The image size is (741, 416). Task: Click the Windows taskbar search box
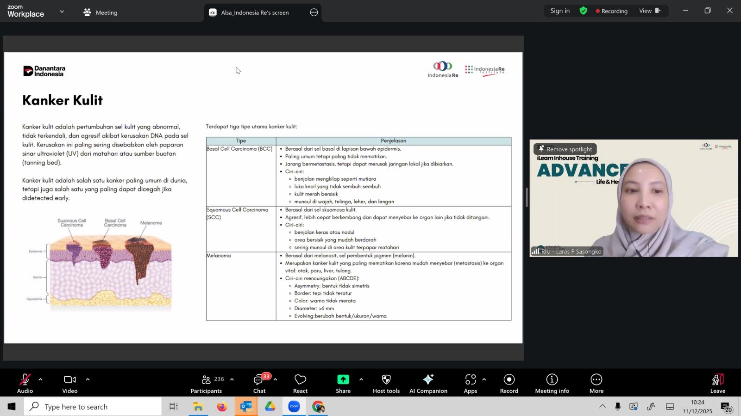click(x=93, y=407)
